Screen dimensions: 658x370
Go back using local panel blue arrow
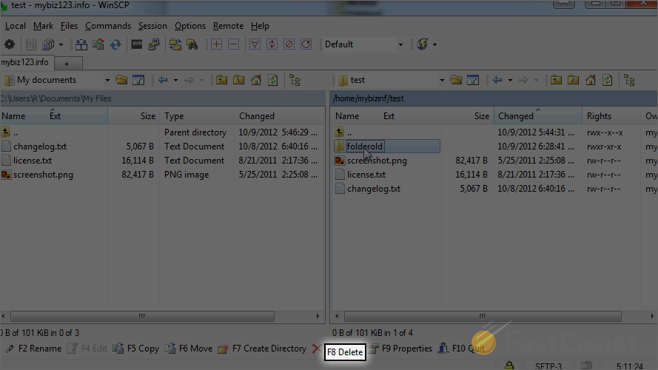coord(163,80)
